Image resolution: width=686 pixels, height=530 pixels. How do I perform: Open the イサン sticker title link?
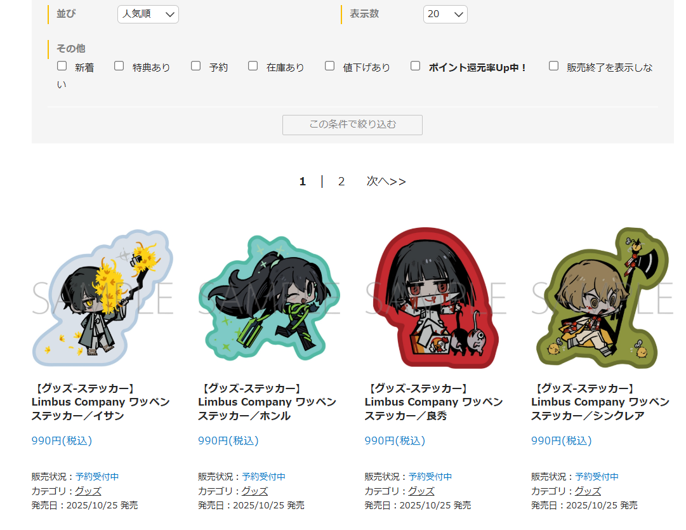click(x=101, y=402)
